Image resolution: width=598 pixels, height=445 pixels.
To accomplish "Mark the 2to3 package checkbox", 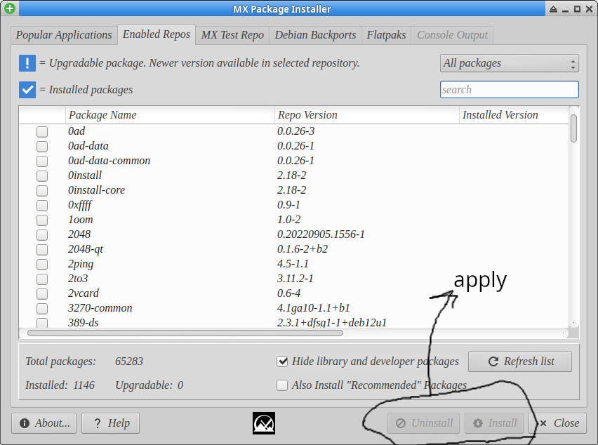I will [x=42, y=279].
